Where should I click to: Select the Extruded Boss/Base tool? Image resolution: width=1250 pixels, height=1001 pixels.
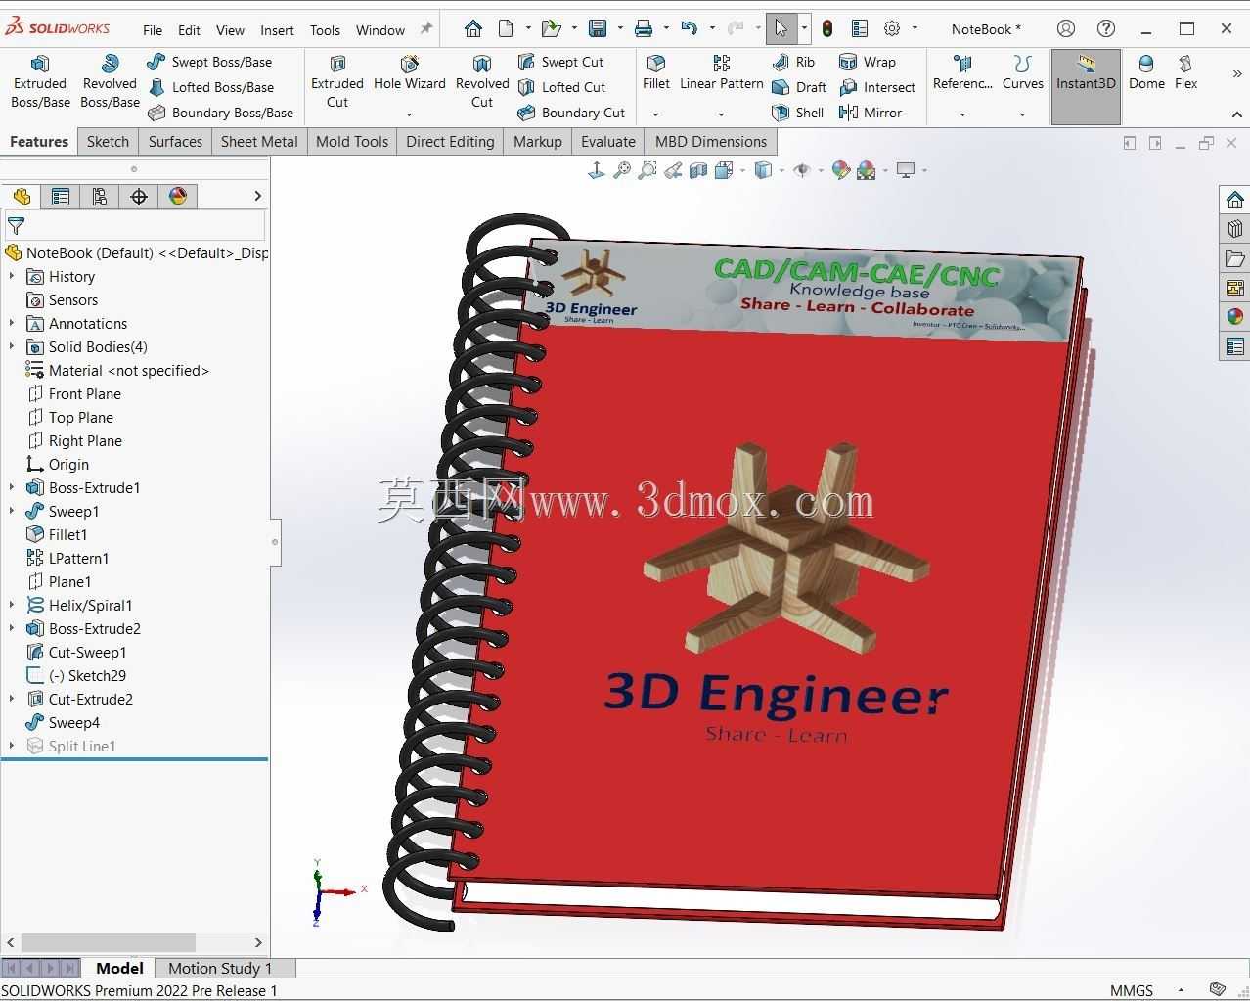[x=40, y=81]
